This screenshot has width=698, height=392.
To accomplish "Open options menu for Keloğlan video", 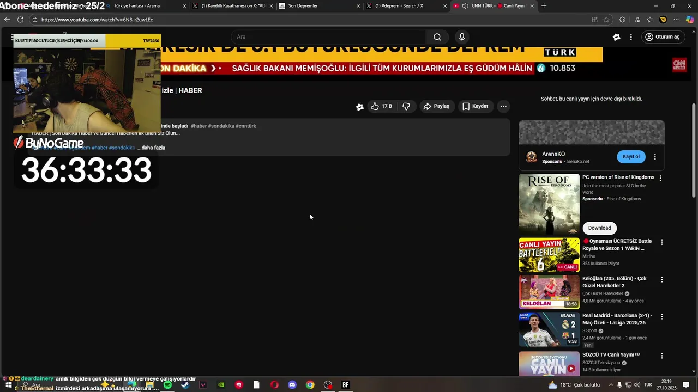I will coord(662,279).
